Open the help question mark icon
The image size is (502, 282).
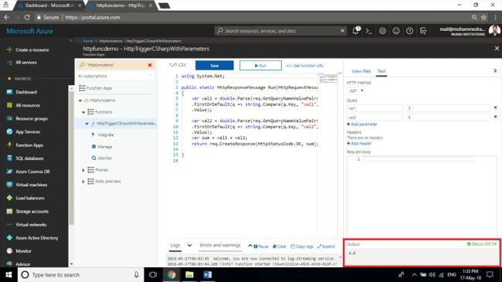click(409, 31)
